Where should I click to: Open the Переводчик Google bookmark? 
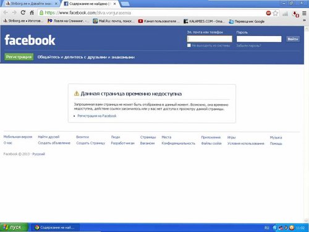[247, 22]
